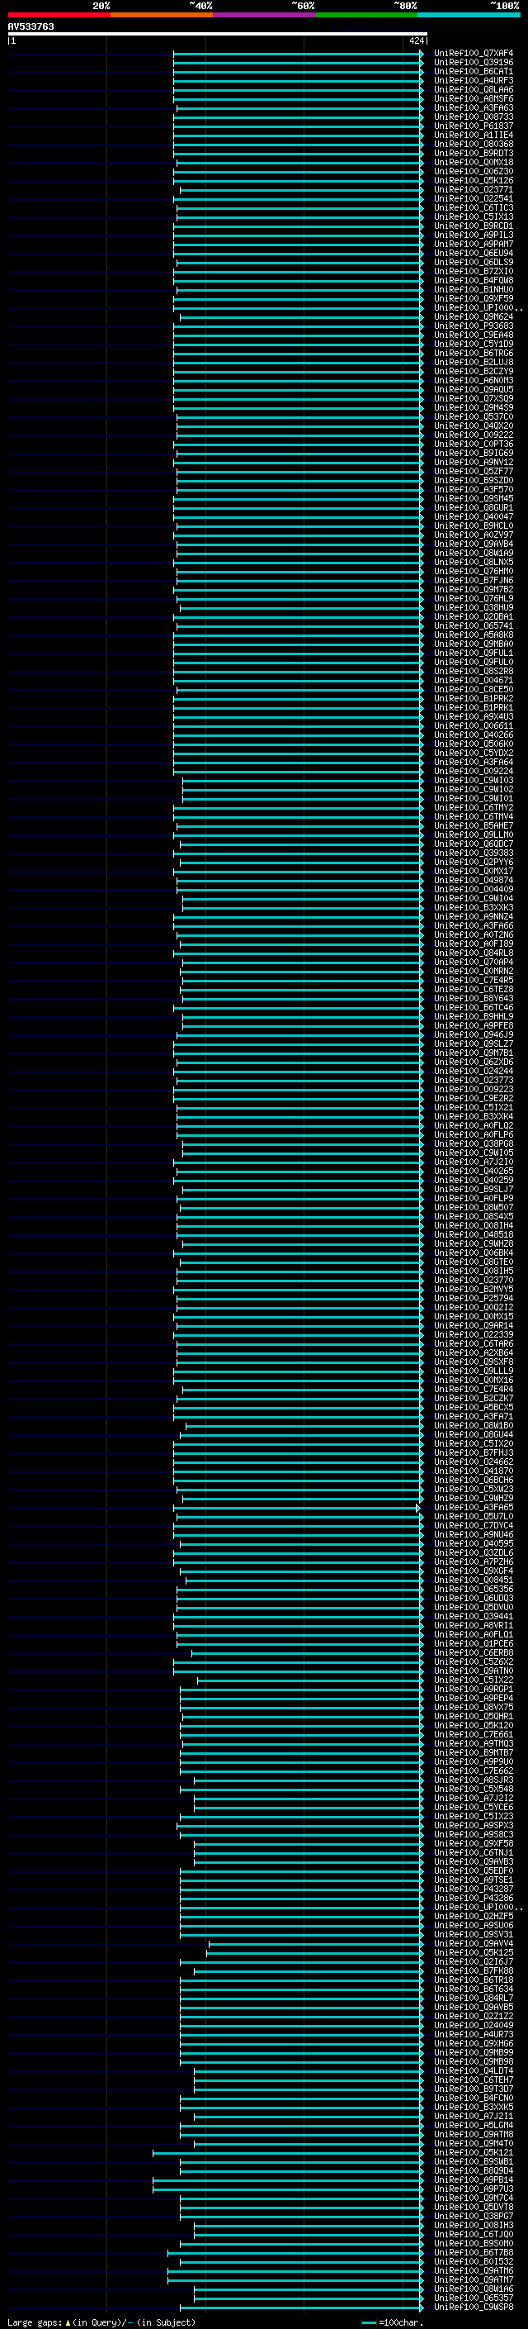This screenshot has width=528, height=2329.
Task: Click the UniRef100_Q6EU94 entry
Action: pos(474,253)
